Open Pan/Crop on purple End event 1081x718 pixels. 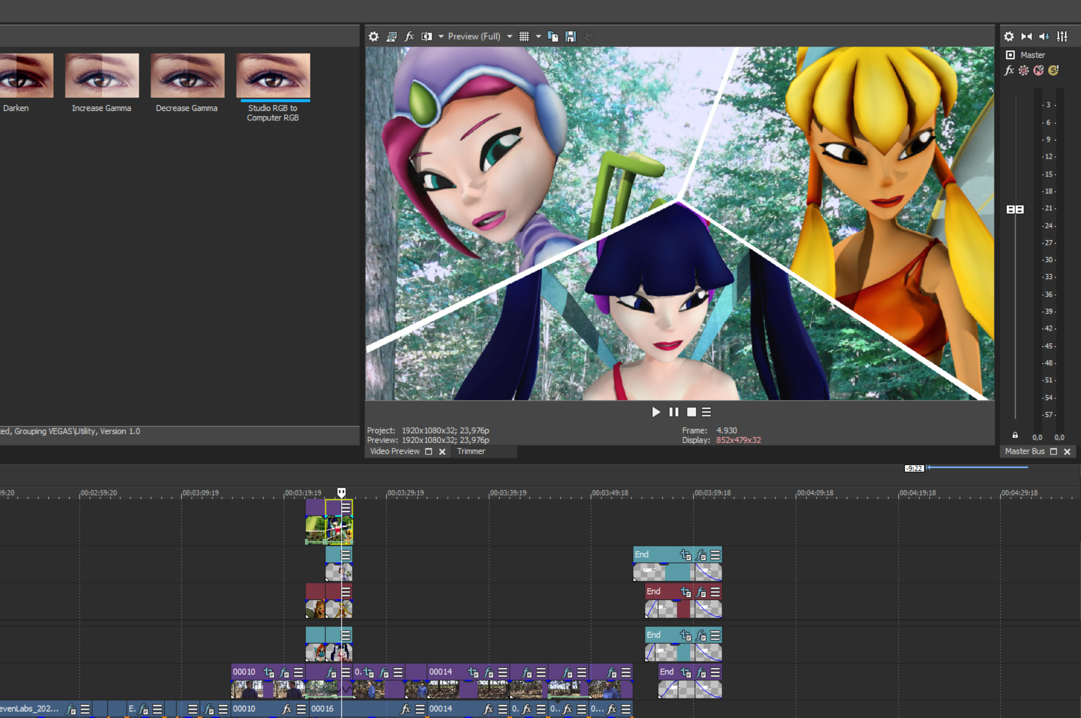(686, 672)
